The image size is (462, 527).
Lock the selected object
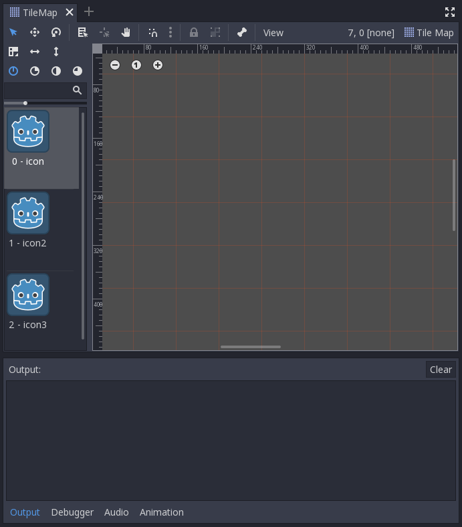(x=194, y=32)
